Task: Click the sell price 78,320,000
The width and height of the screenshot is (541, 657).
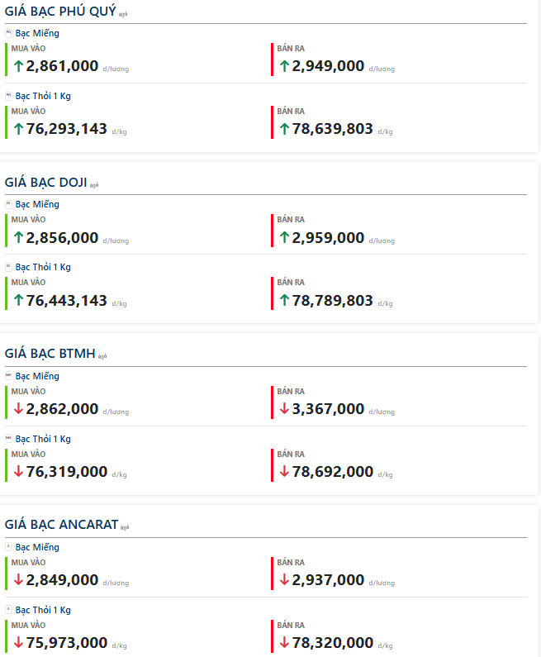Action: pos(333,642)
